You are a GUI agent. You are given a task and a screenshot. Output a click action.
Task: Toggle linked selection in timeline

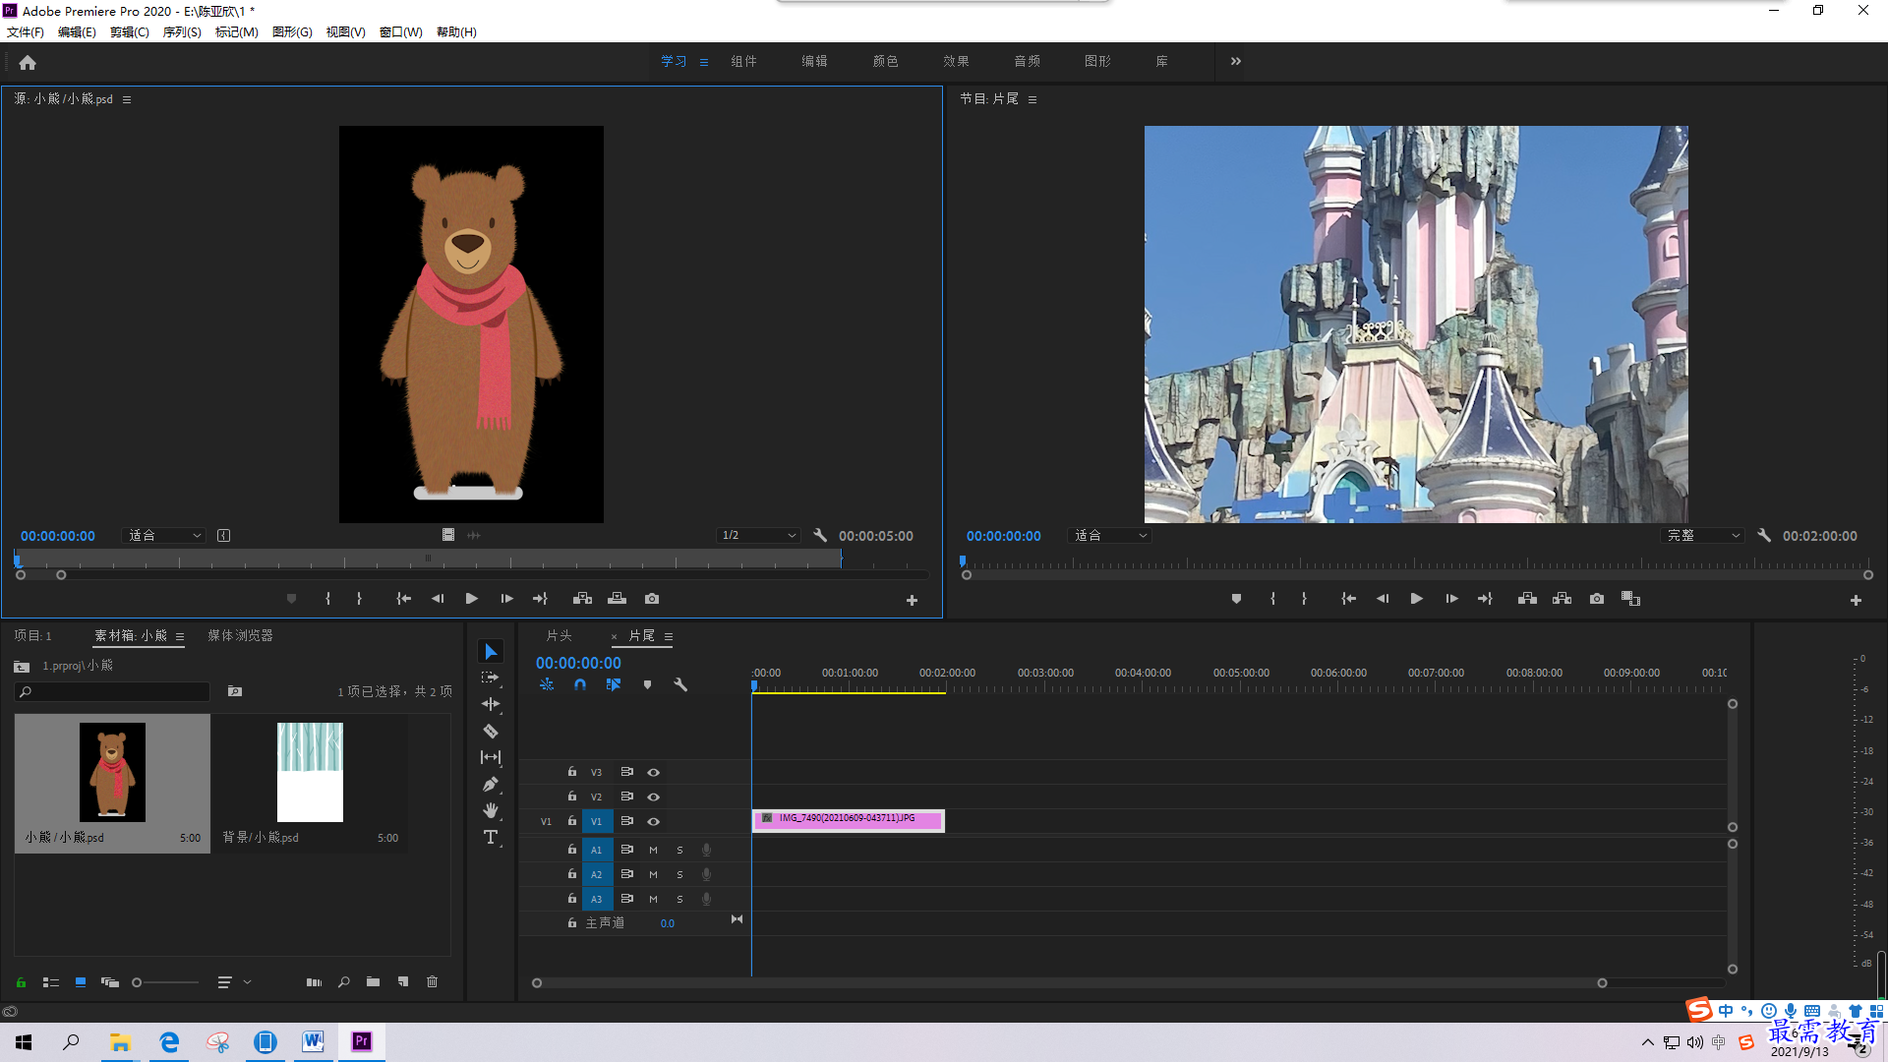click(613, 684)
